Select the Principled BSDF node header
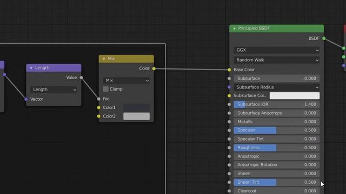This screenshot has height=194, width=346. coord(276,29)
